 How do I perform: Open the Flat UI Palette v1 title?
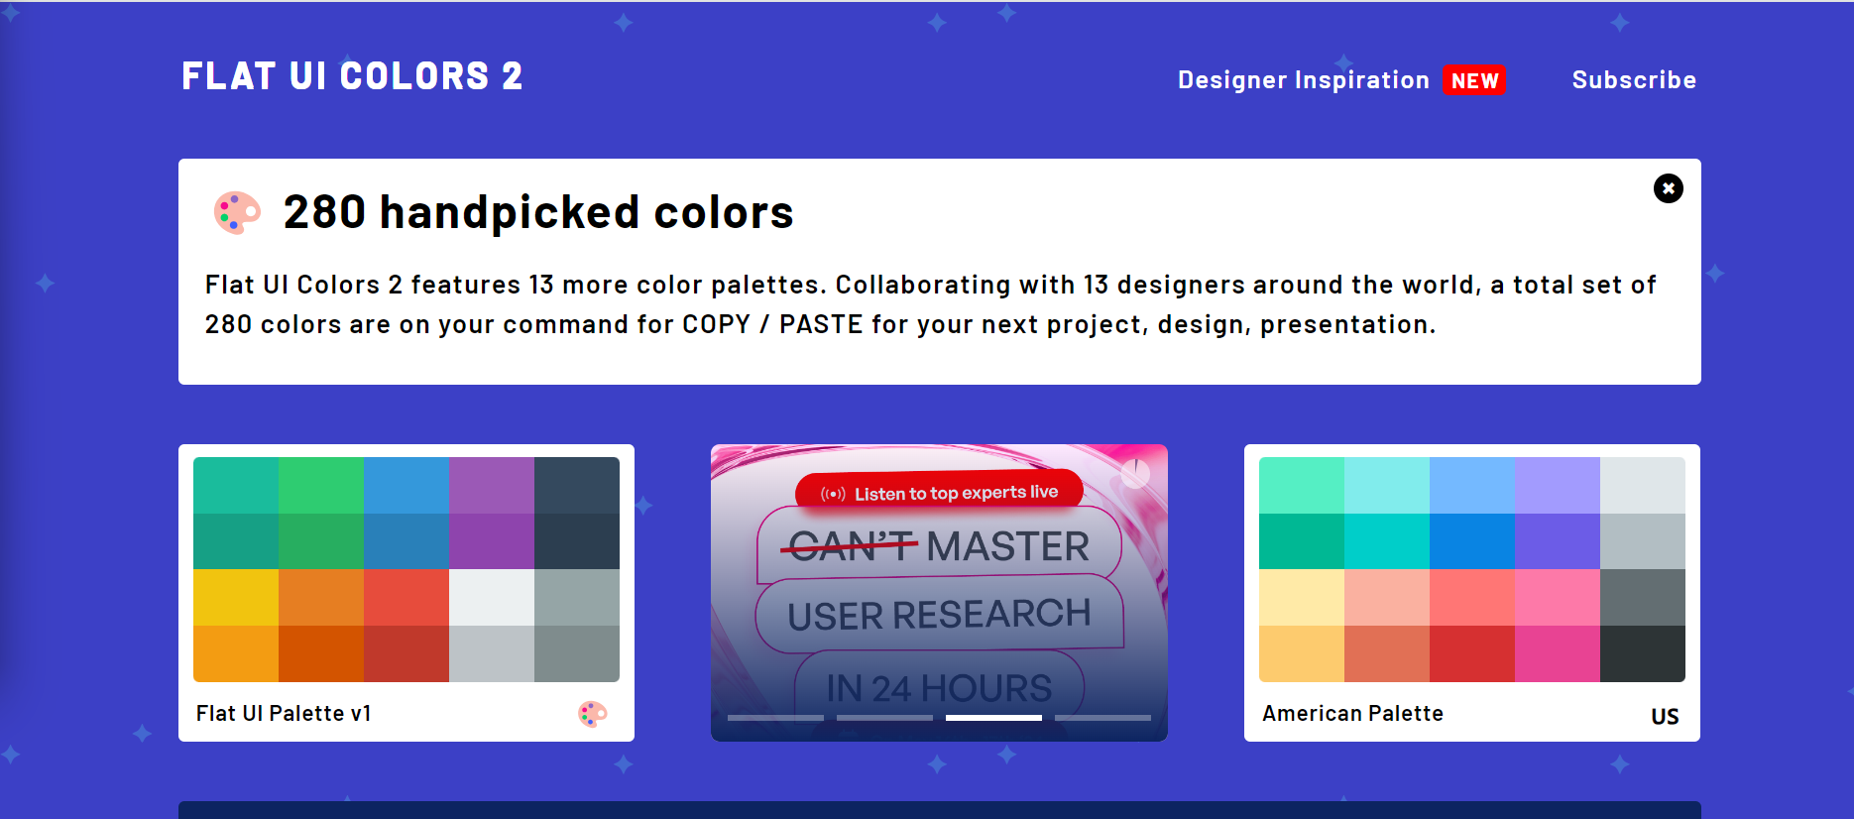click(284, 714)
